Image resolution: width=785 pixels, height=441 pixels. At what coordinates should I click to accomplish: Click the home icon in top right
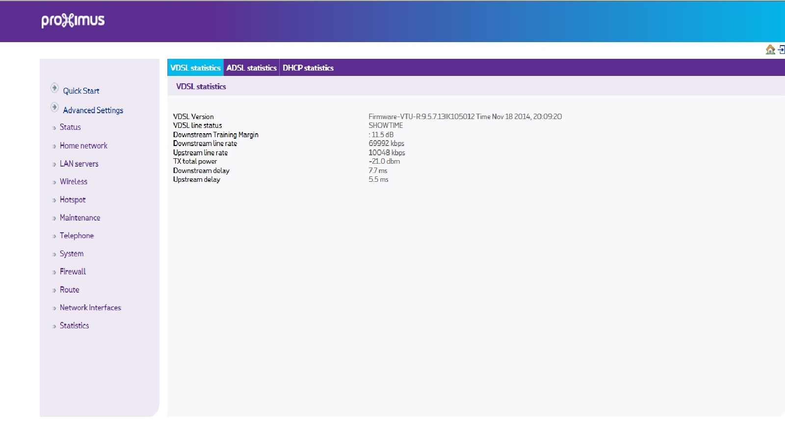[x=770, y=49]
